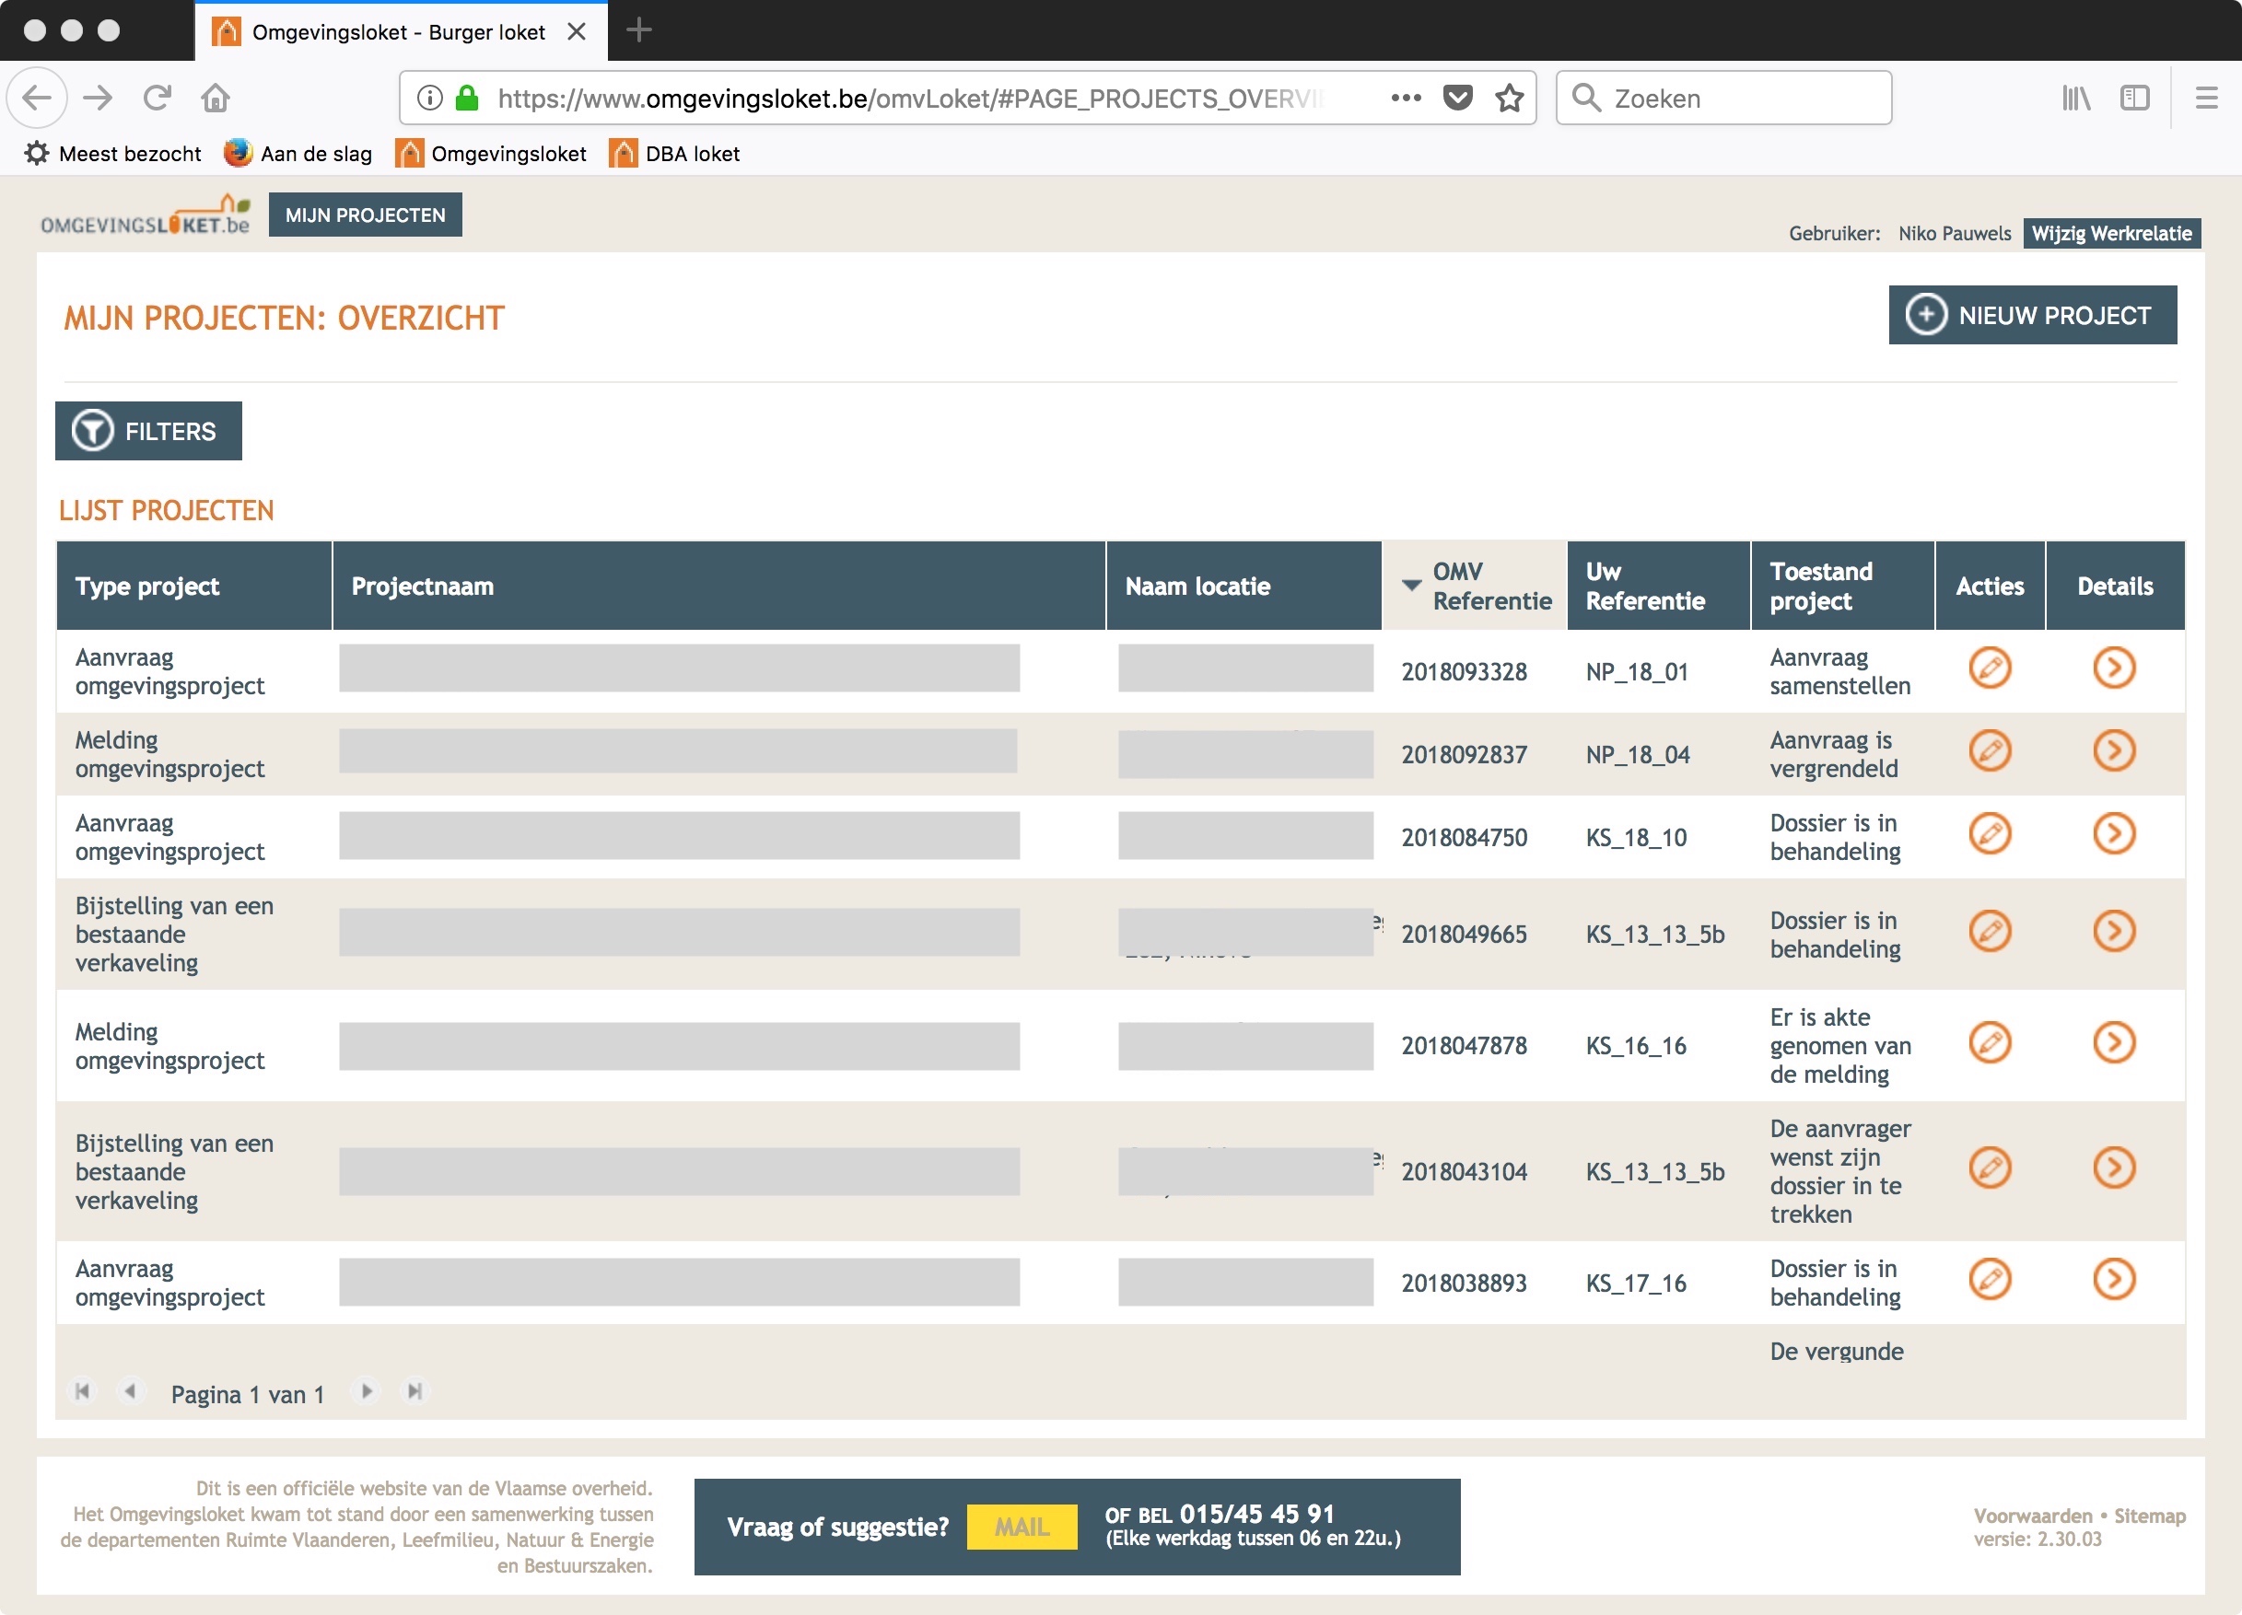2242x1615 pixels.
Task: Click the browser forward arrow
Action: point(98,98)
